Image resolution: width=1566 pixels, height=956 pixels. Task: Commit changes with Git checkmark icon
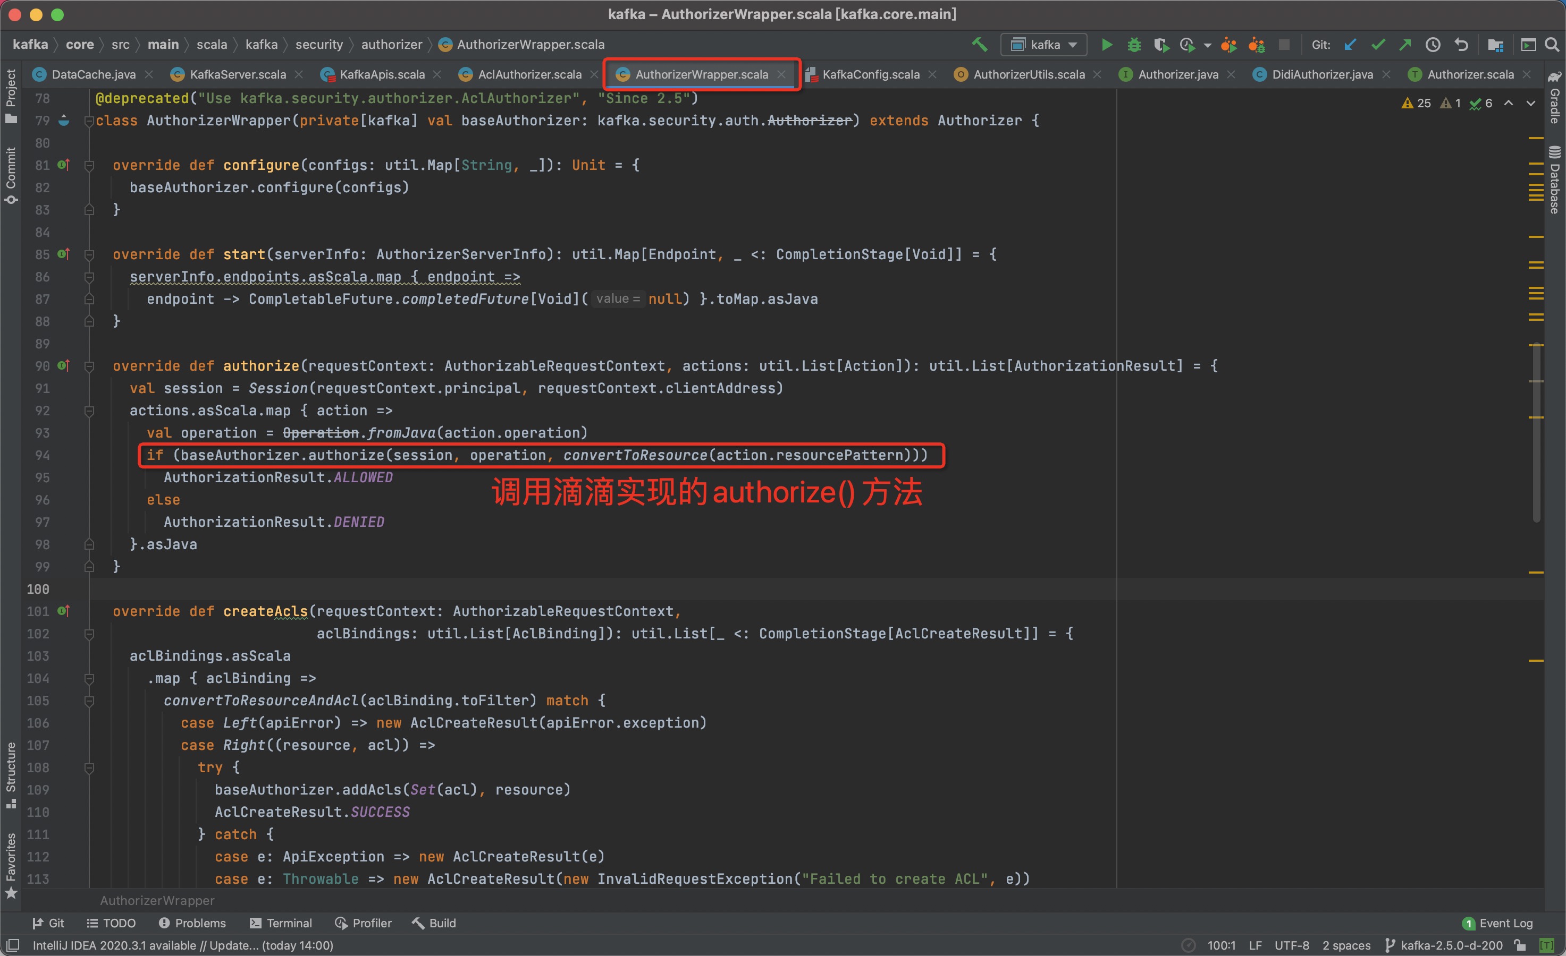1378,45
